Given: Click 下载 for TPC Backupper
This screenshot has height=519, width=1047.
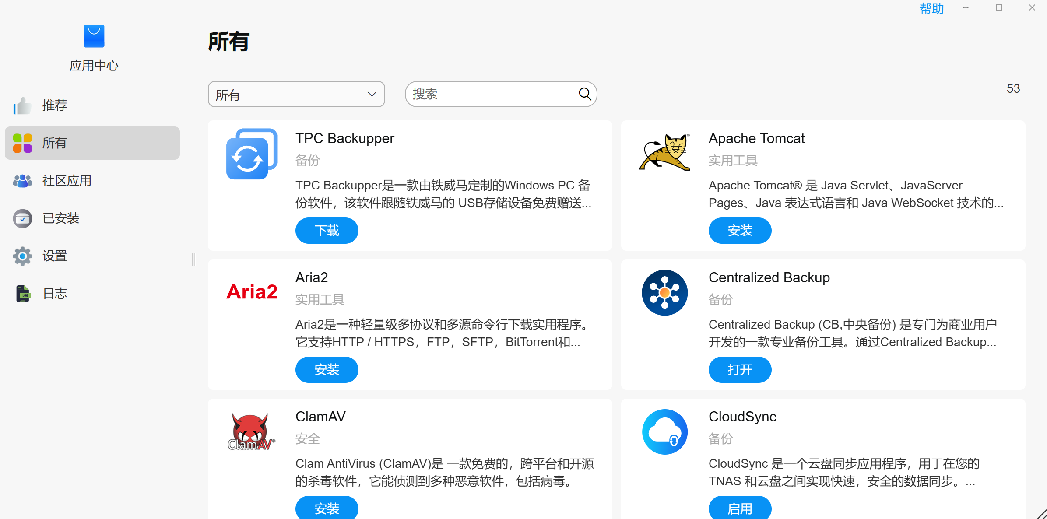Looking at the screenshot, I should (x=327, y=231).
